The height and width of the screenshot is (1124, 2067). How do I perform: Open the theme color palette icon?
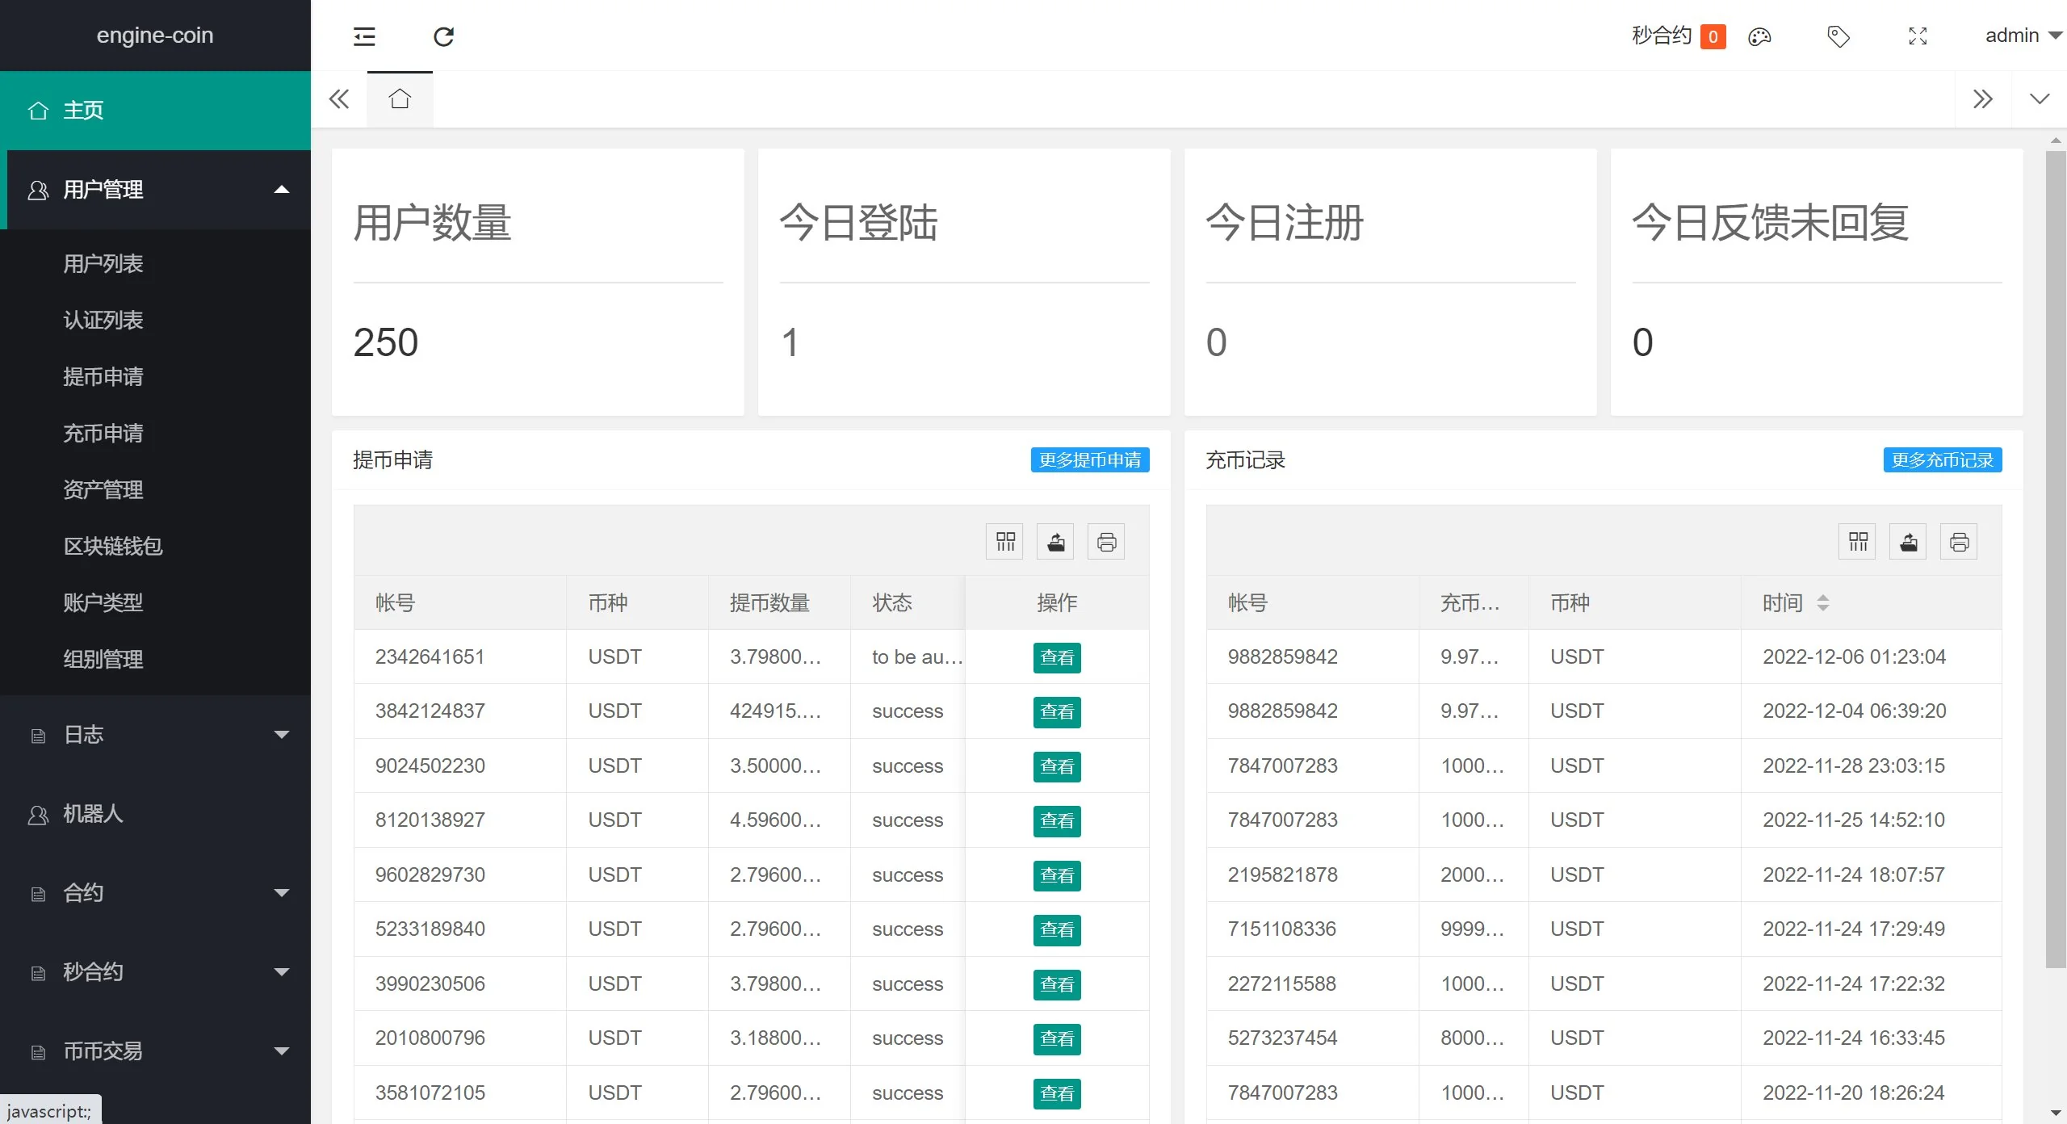click(x=1759, y=36)
